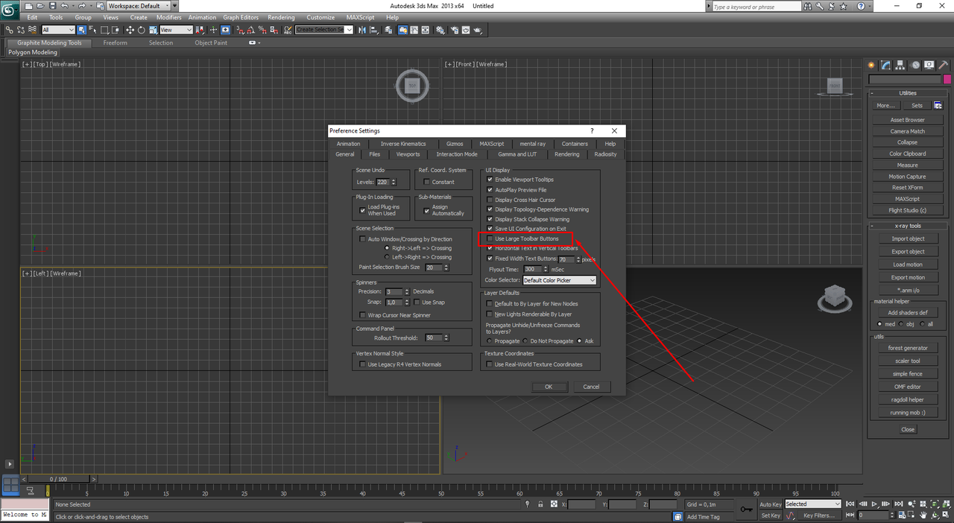Click the Select and Link icon
The height and width of the screenshot is (523, 954).
point(9,30)
